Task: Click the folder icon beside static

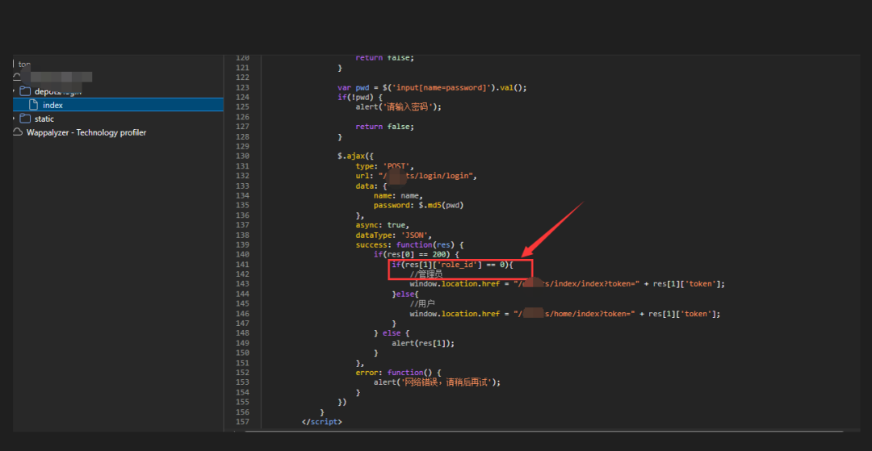Action: (24, 119)
